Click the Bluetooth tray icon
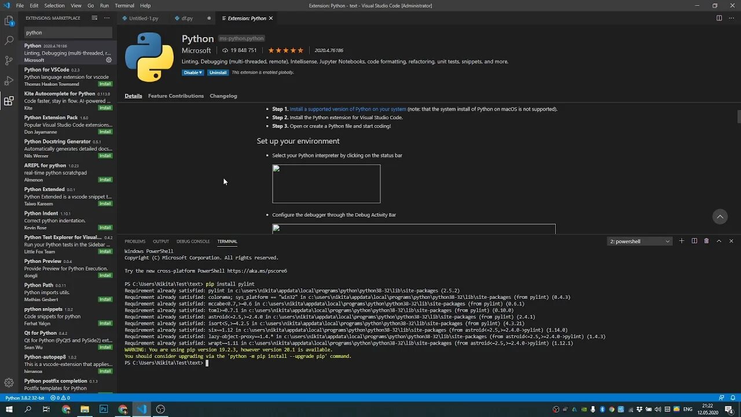The height and width of the screenshot is (417, 741). click(602, 409)
